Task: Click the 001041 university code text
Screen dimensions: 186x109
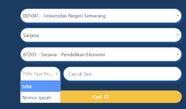Action: [31, 16]
